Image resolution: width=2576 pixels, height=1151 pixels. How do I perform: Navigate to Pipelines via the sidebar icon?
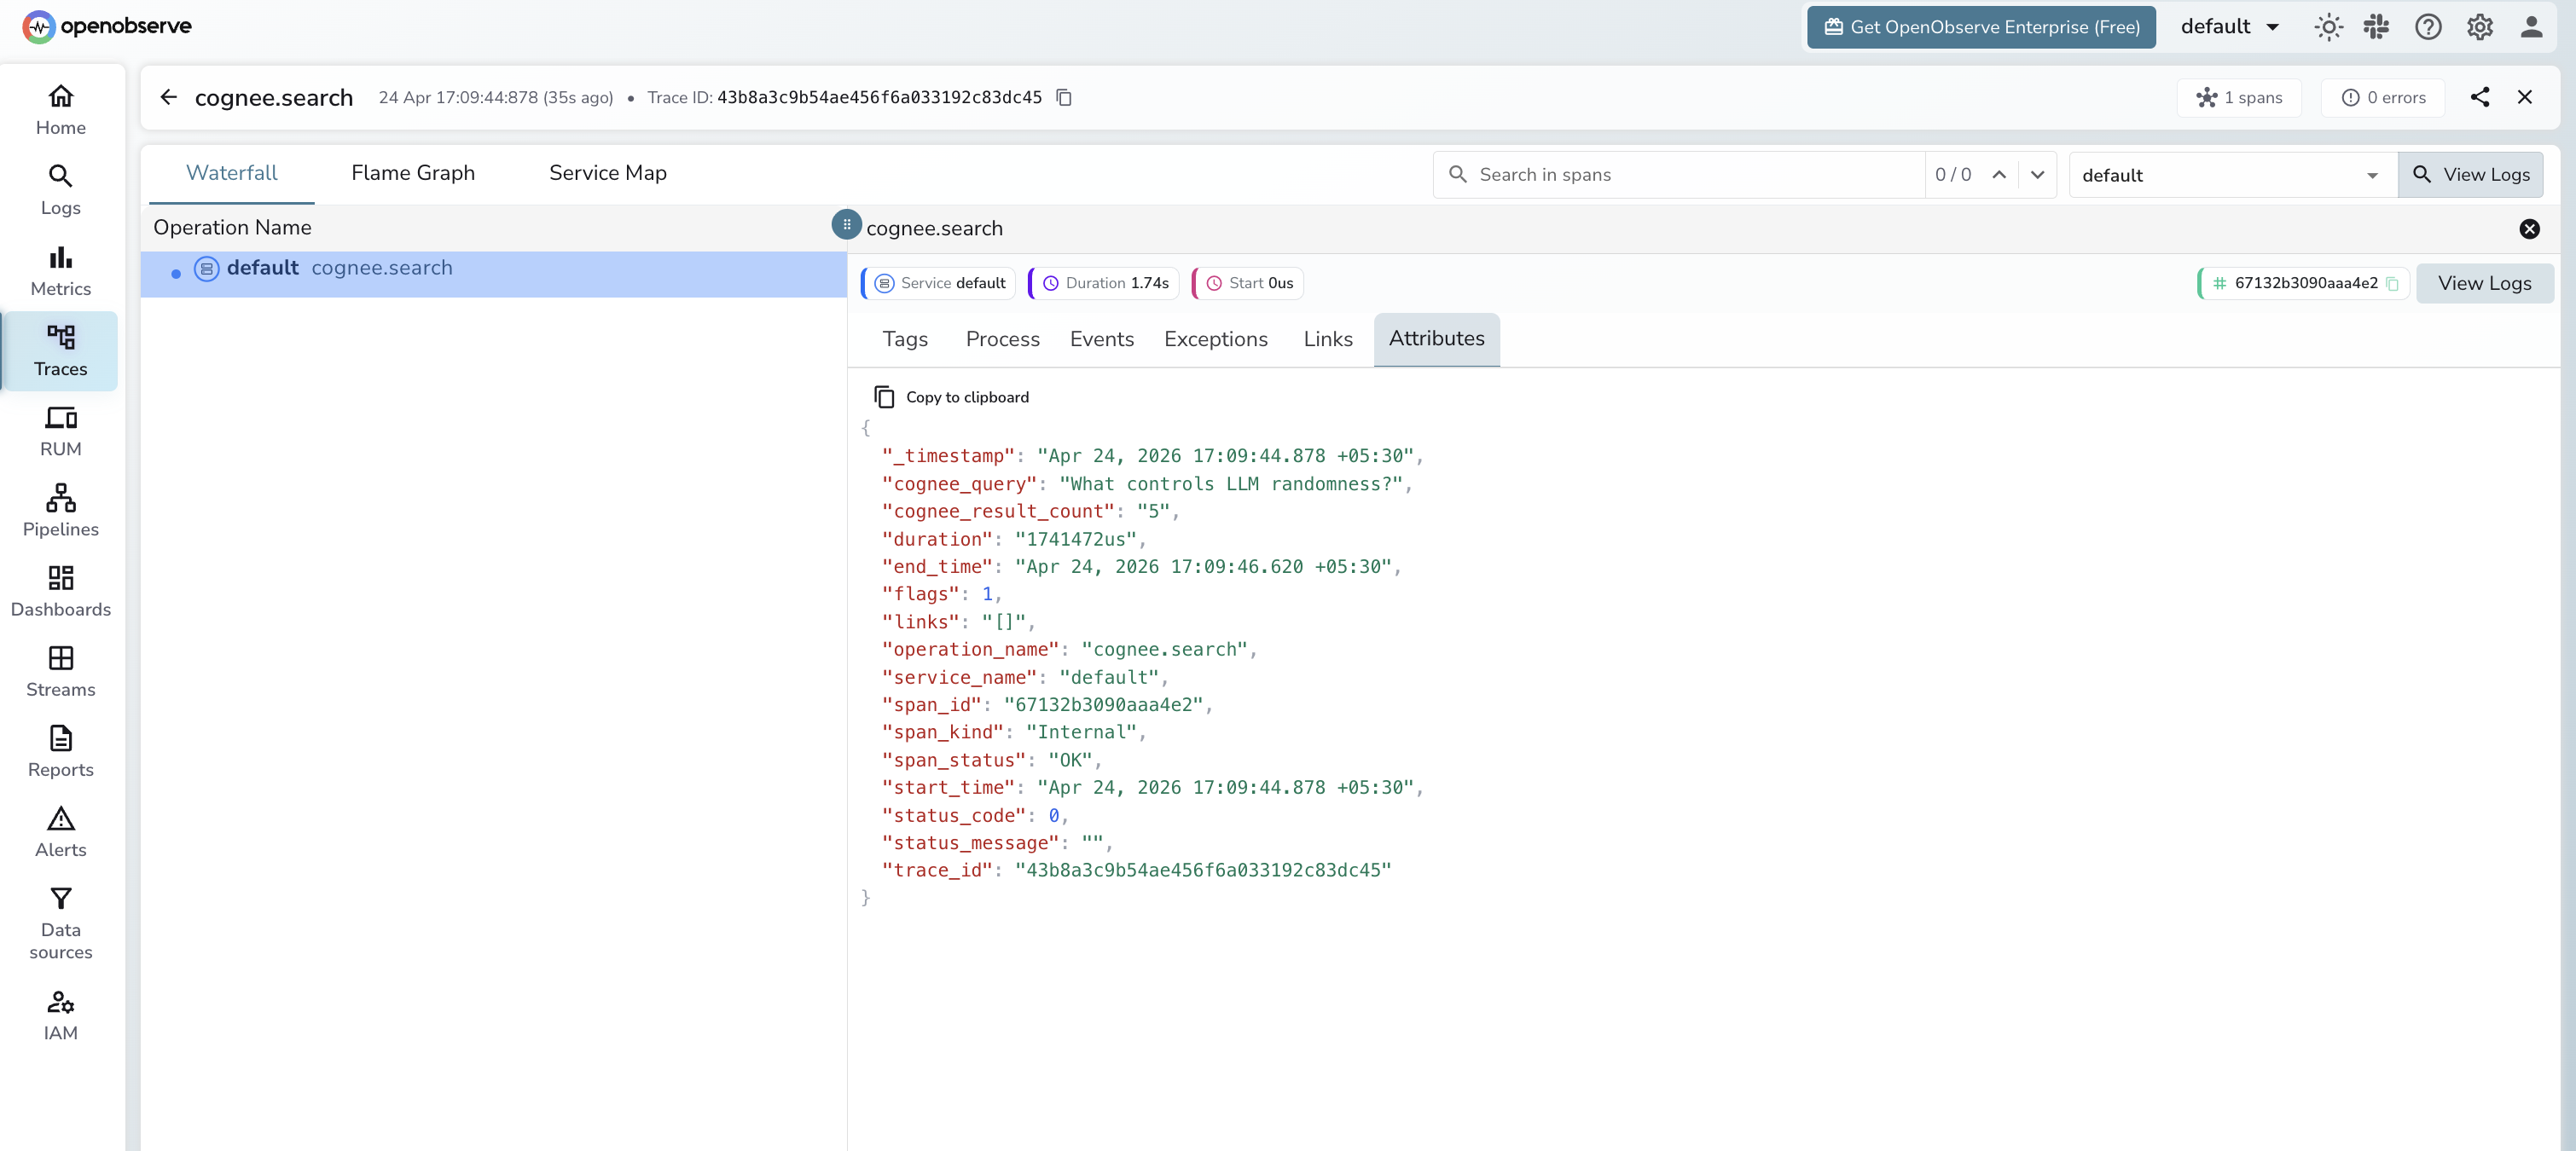pos(60,510)
